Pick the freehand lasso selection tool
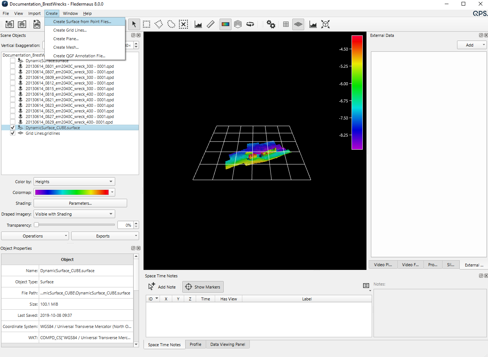 click(x=171, y=25)
